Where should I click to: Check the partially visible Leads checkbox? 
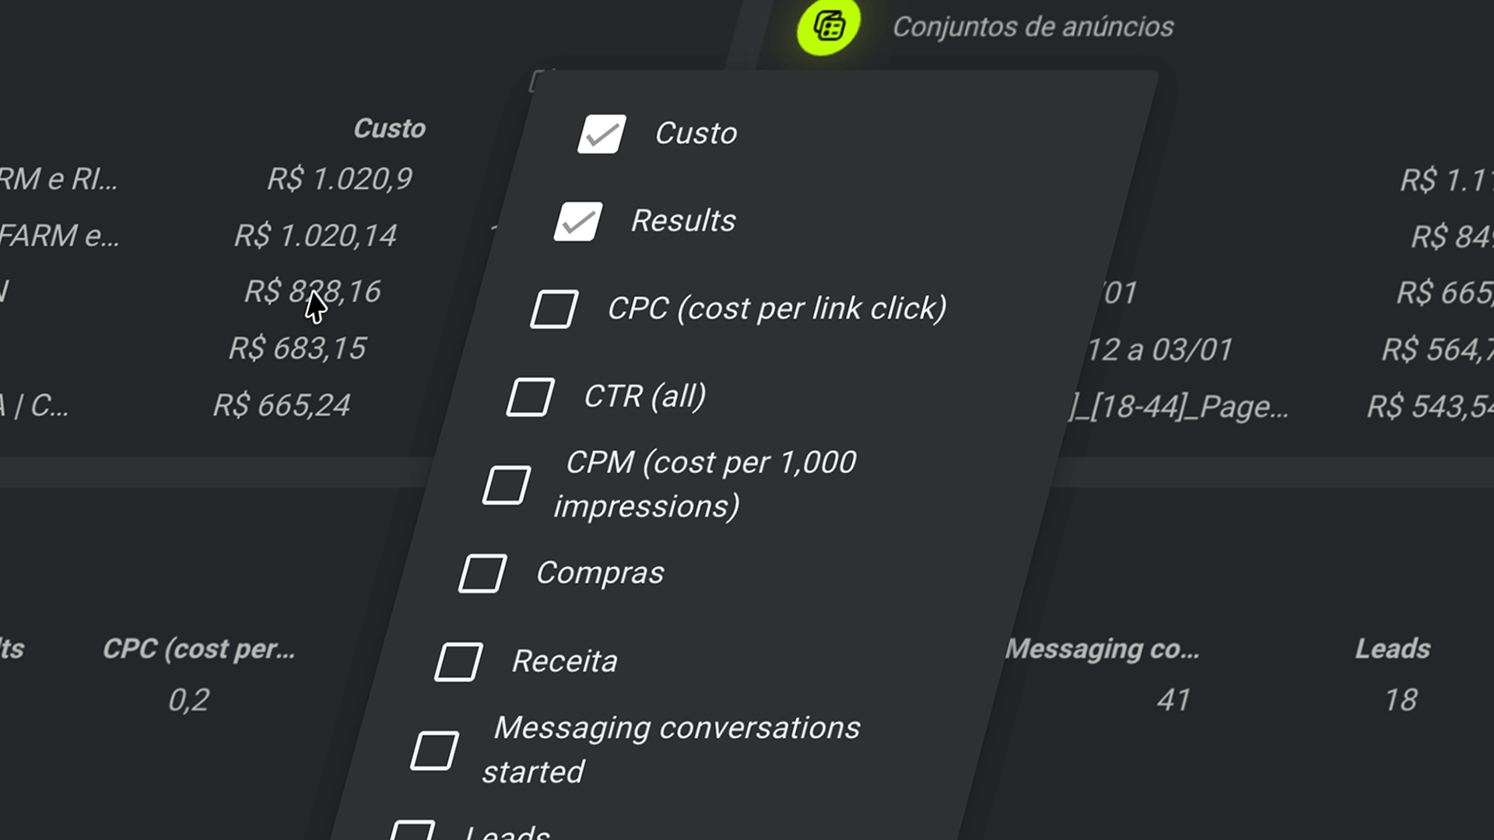tap(412, 831)
